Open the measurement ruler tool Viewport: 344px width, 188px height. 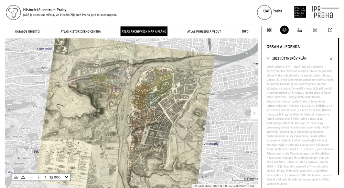pyautogui.click(x=300, y=30)
